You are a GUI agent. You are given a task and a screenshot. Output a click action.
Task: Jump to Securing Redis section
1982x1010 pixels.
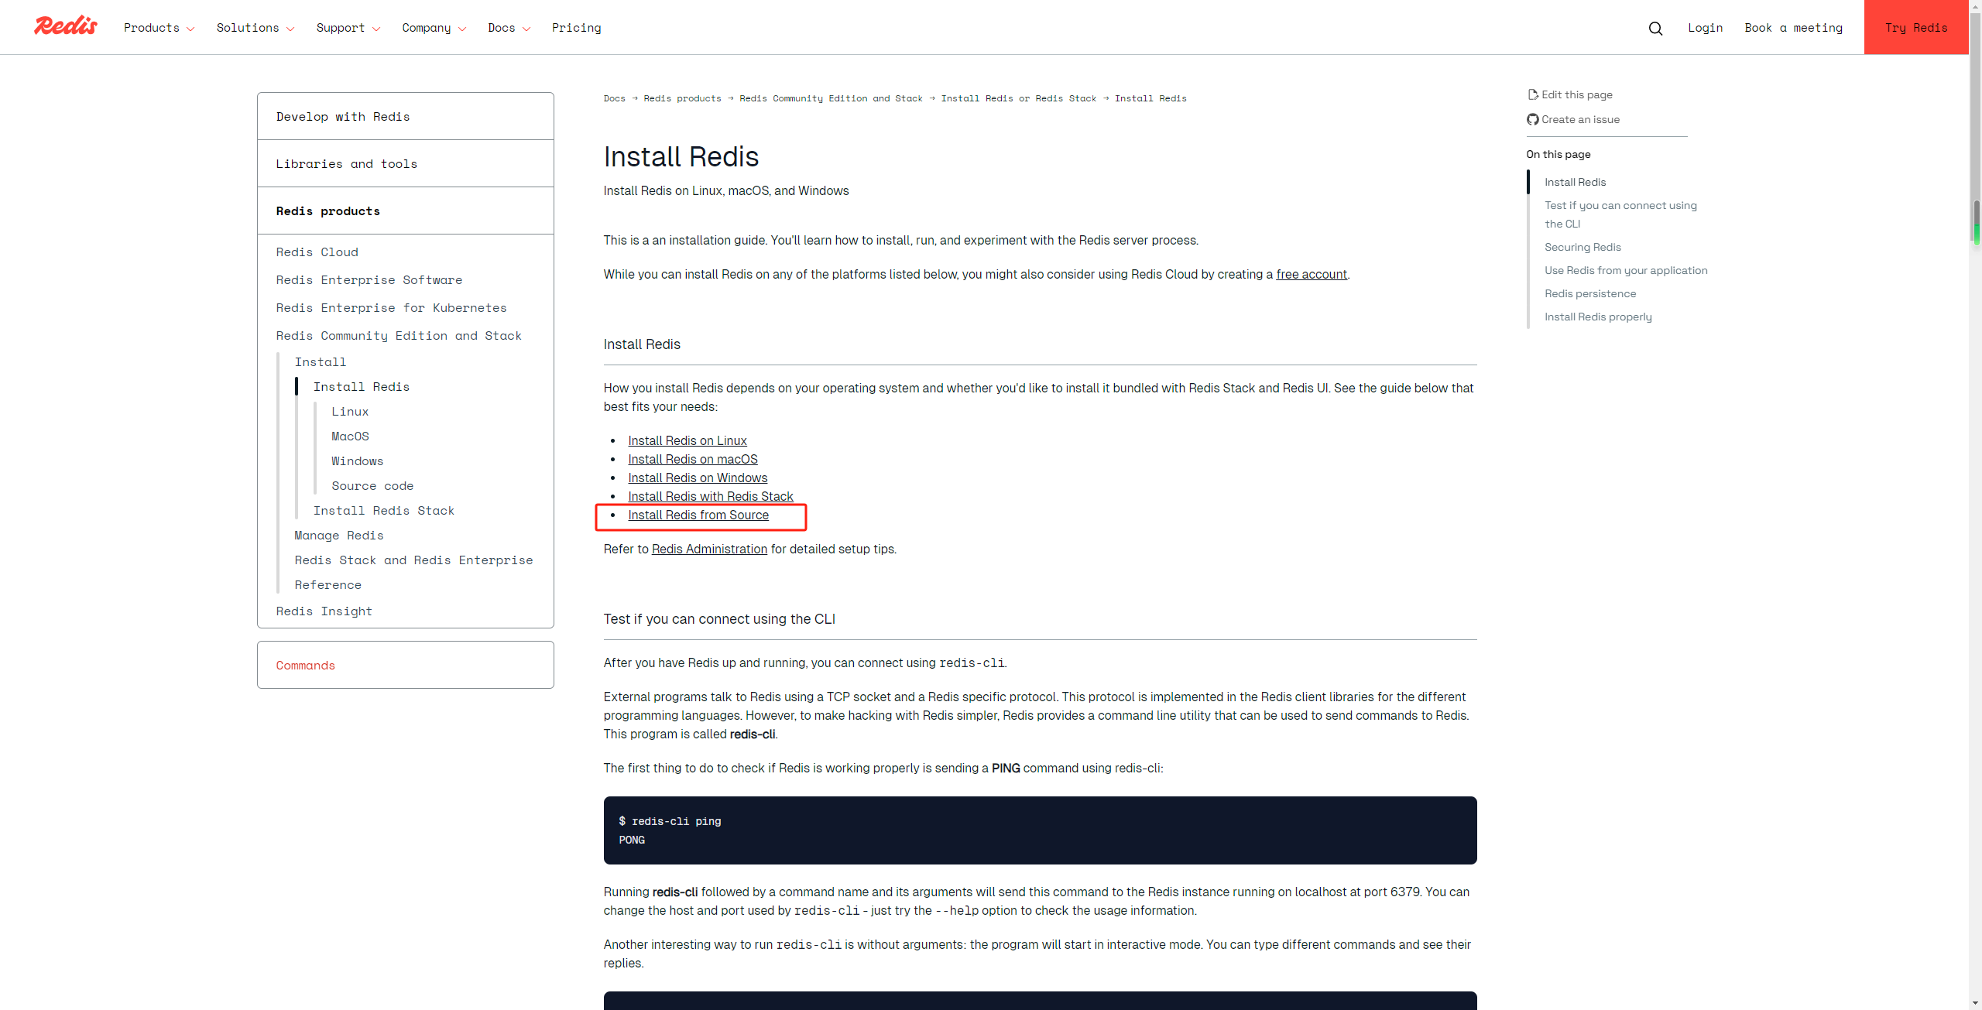point(1583,247)
